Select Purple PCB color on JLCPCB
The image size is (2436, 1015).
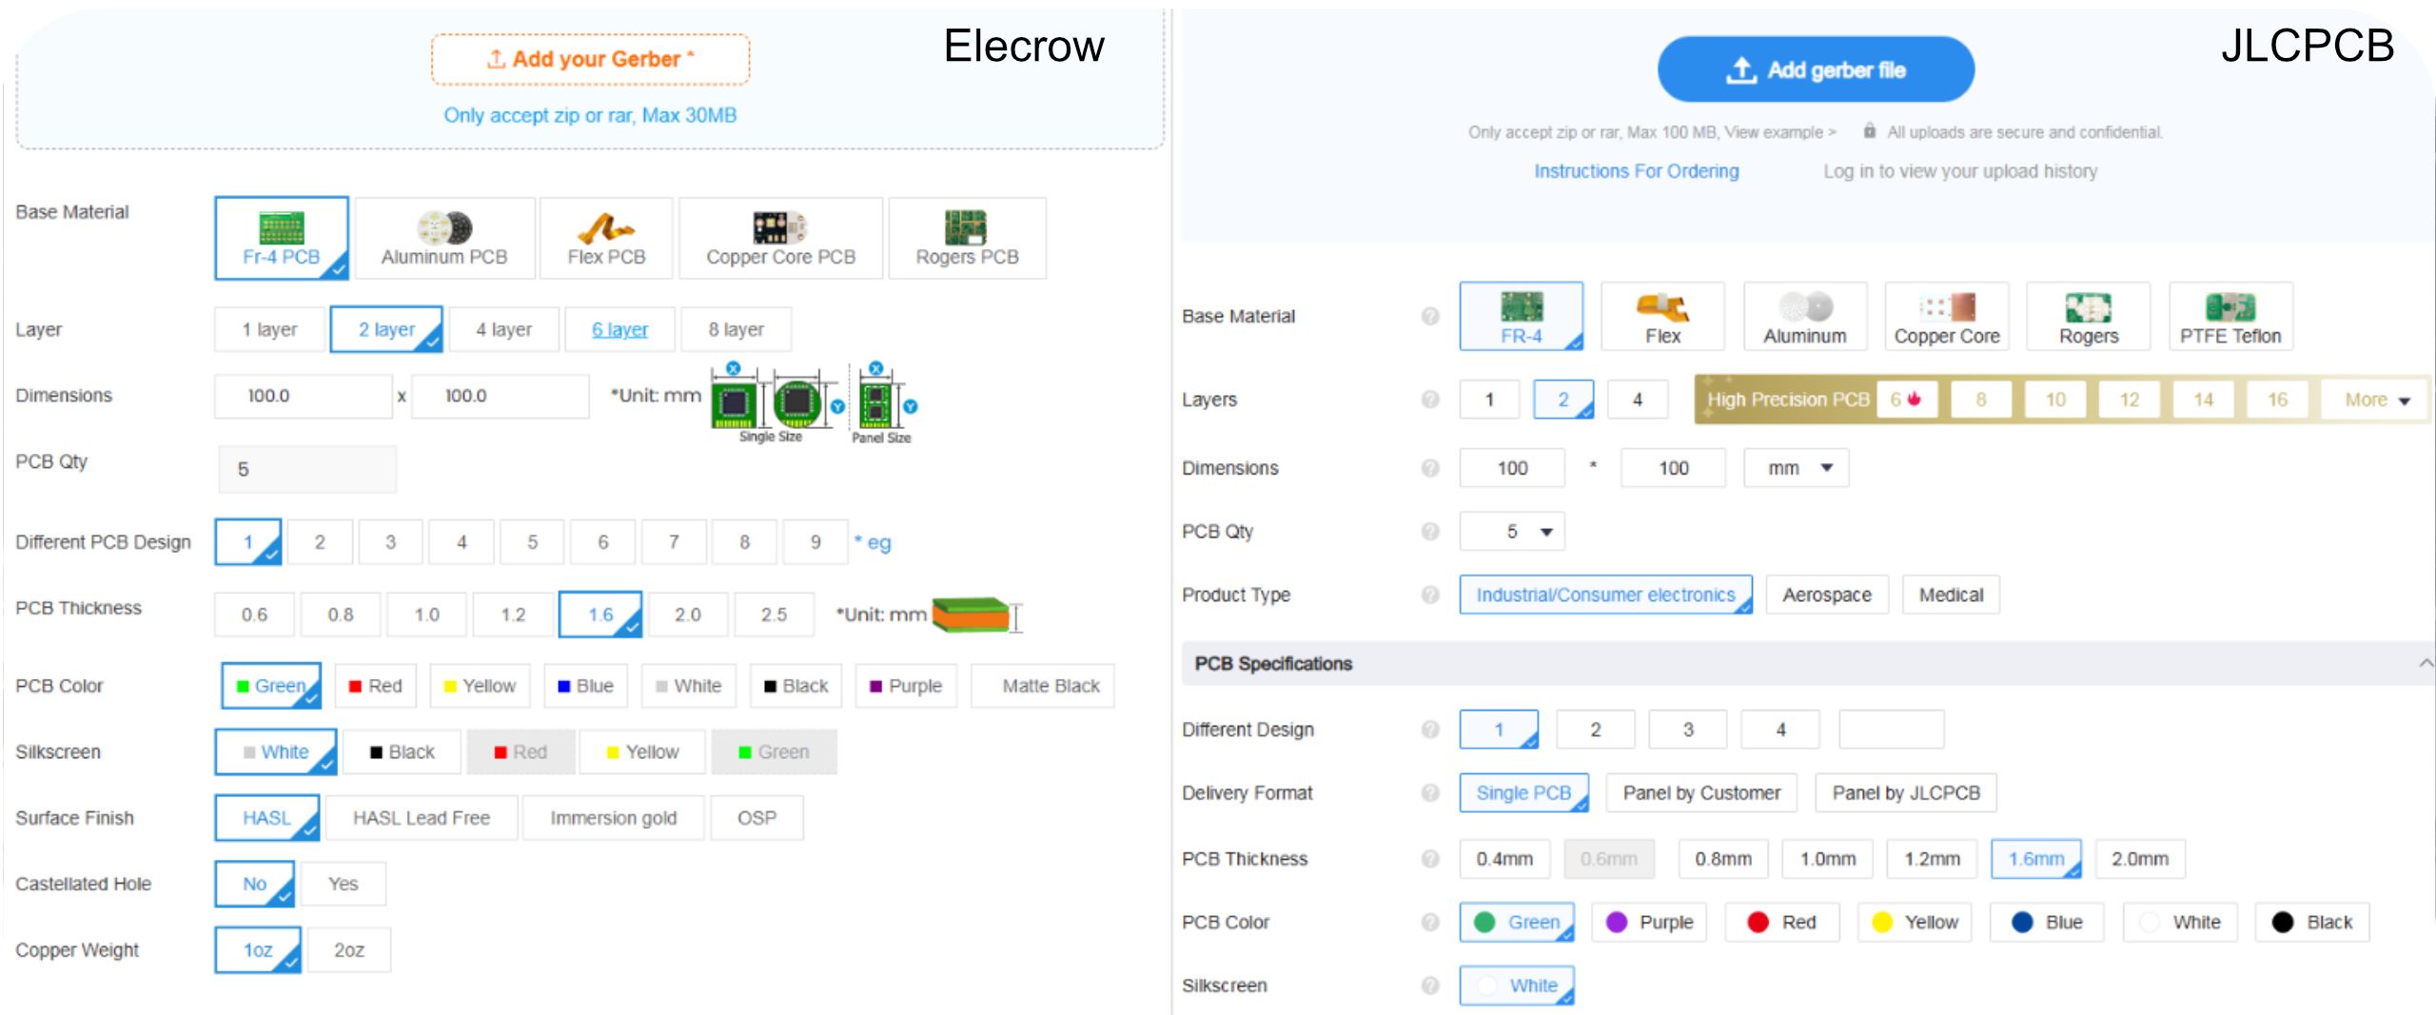1649,922
